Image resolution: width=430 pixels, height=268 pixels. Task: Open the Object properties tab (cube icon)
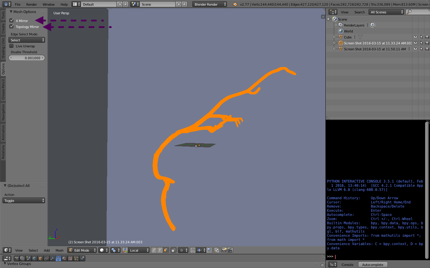(40, 258)
